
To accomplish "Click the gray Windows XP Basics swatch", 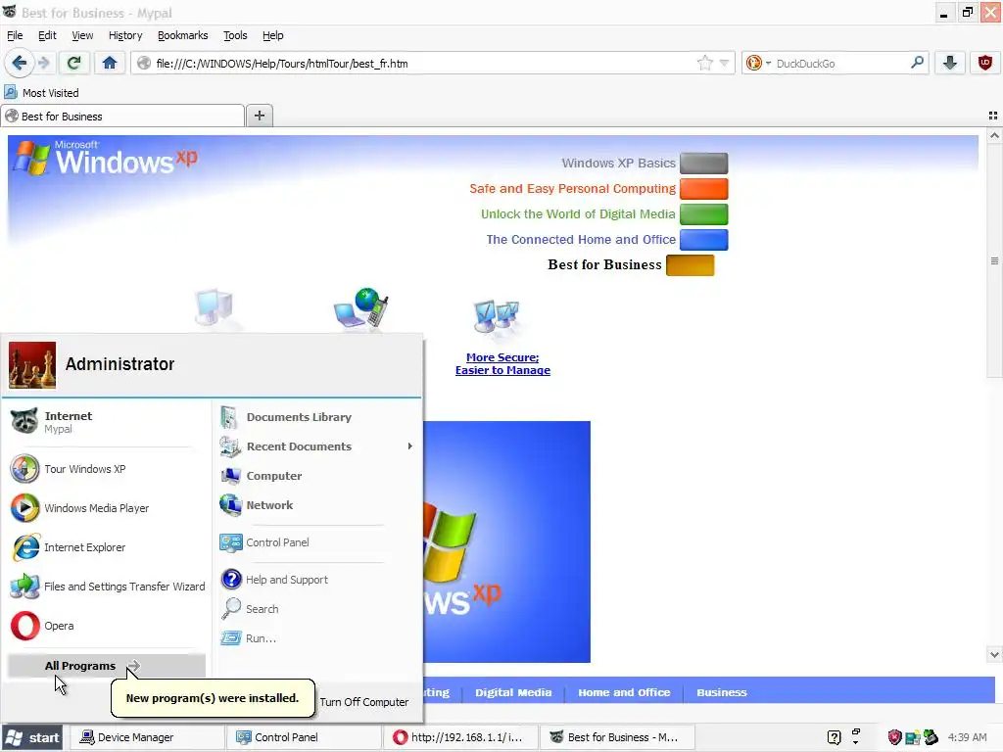I will point(703,164).
